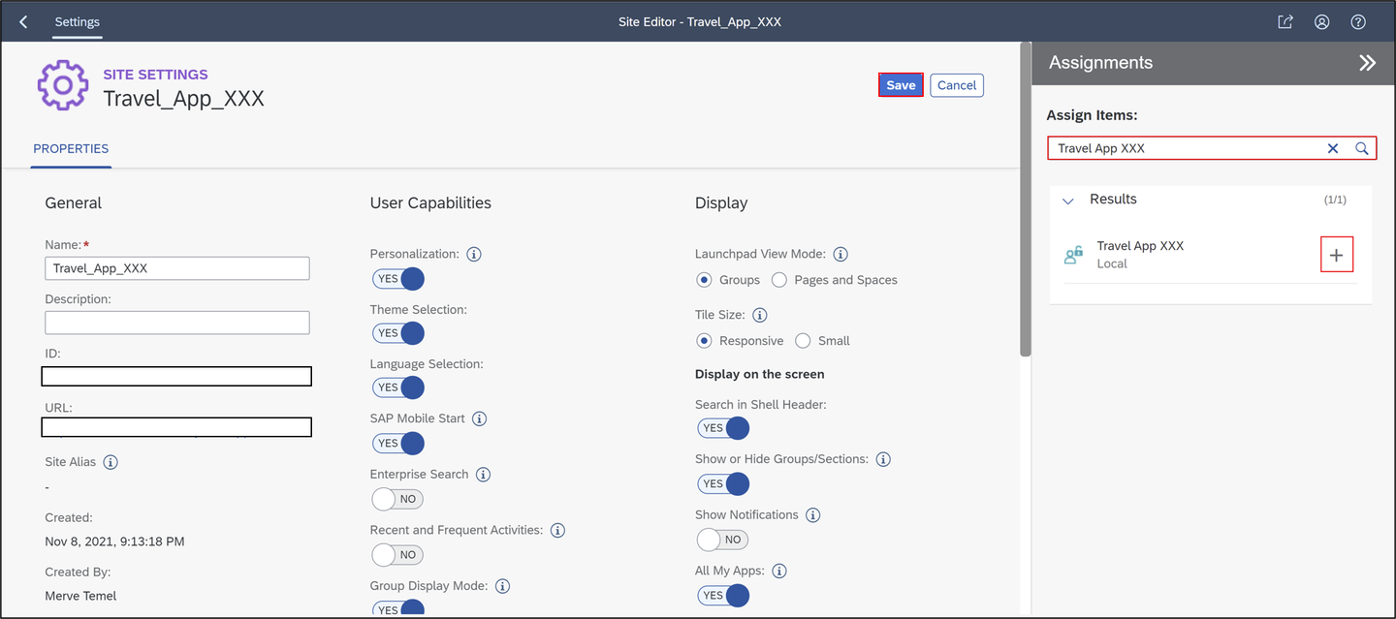Select the Small tile size option
The image size is (1396, 619).
pos(803,341)
